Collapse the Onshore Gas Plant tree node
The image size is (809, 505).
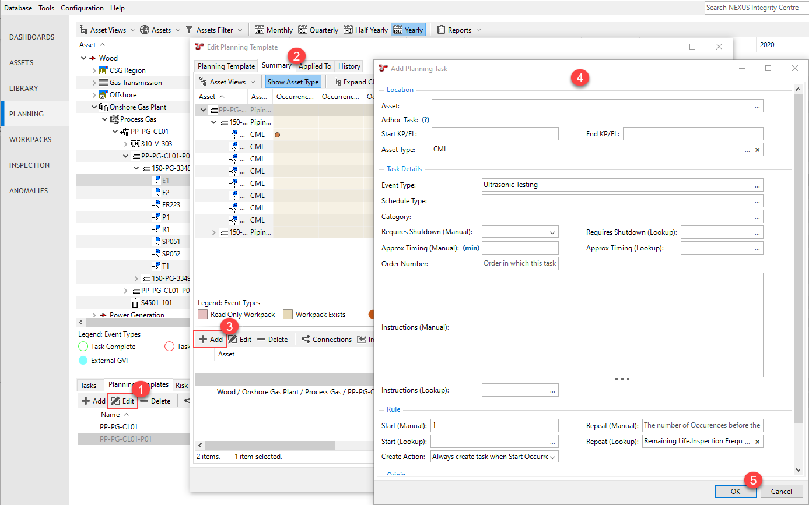pyautogui.click(x=94, y=107)
